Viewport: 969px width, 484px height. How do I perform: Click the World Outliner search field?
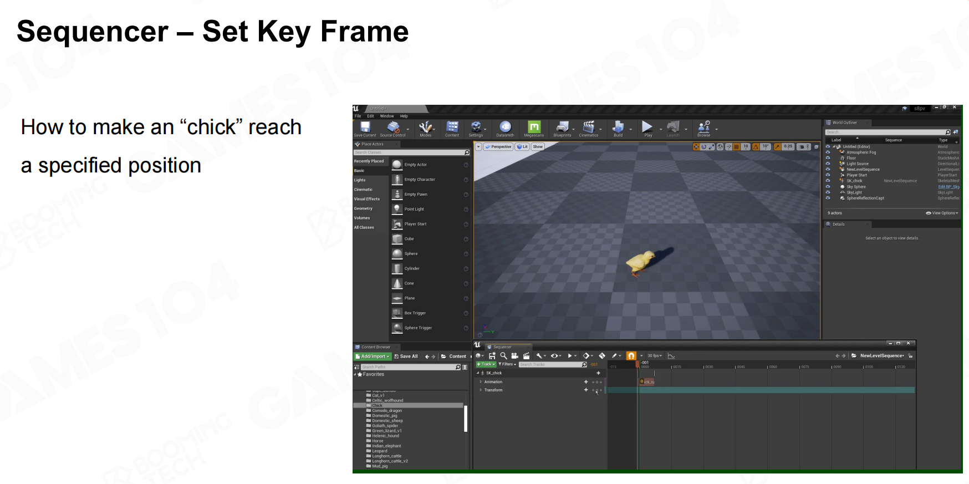coord(885,132)
